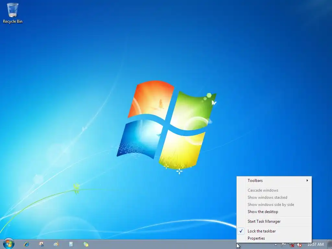Open taskbar Properties from the menu

pyautogui.click(x=274, y=238)
